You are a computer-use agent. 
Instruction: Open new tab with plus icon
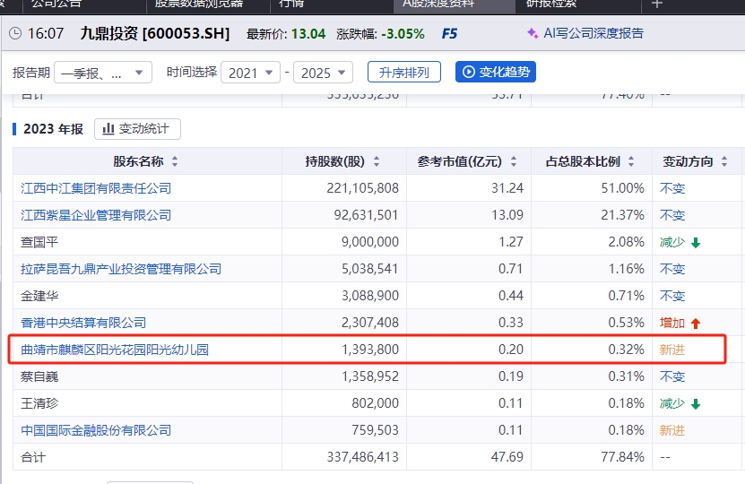[x=657, y=4]
